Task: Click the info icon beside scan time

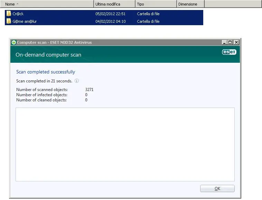Action: coord(77,81)
